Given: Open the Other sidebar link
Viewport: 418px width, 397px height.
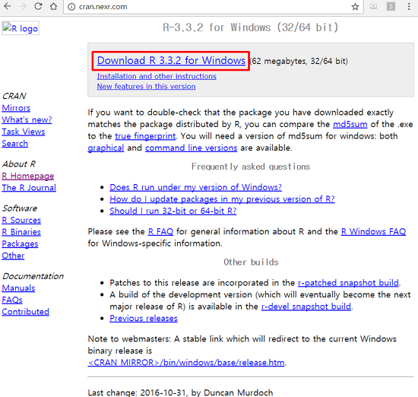Looking at the screenshot, I should (x=13, y=256).
